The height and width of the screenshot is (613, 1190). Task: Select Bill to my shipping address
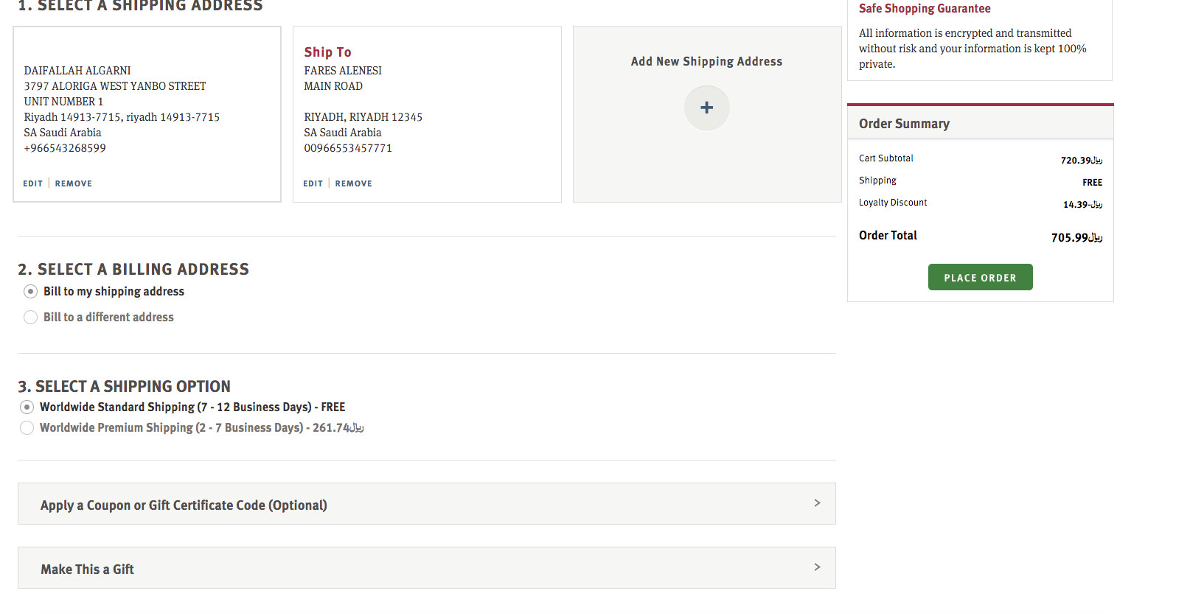pyautogui.click(x=30, y=292)
